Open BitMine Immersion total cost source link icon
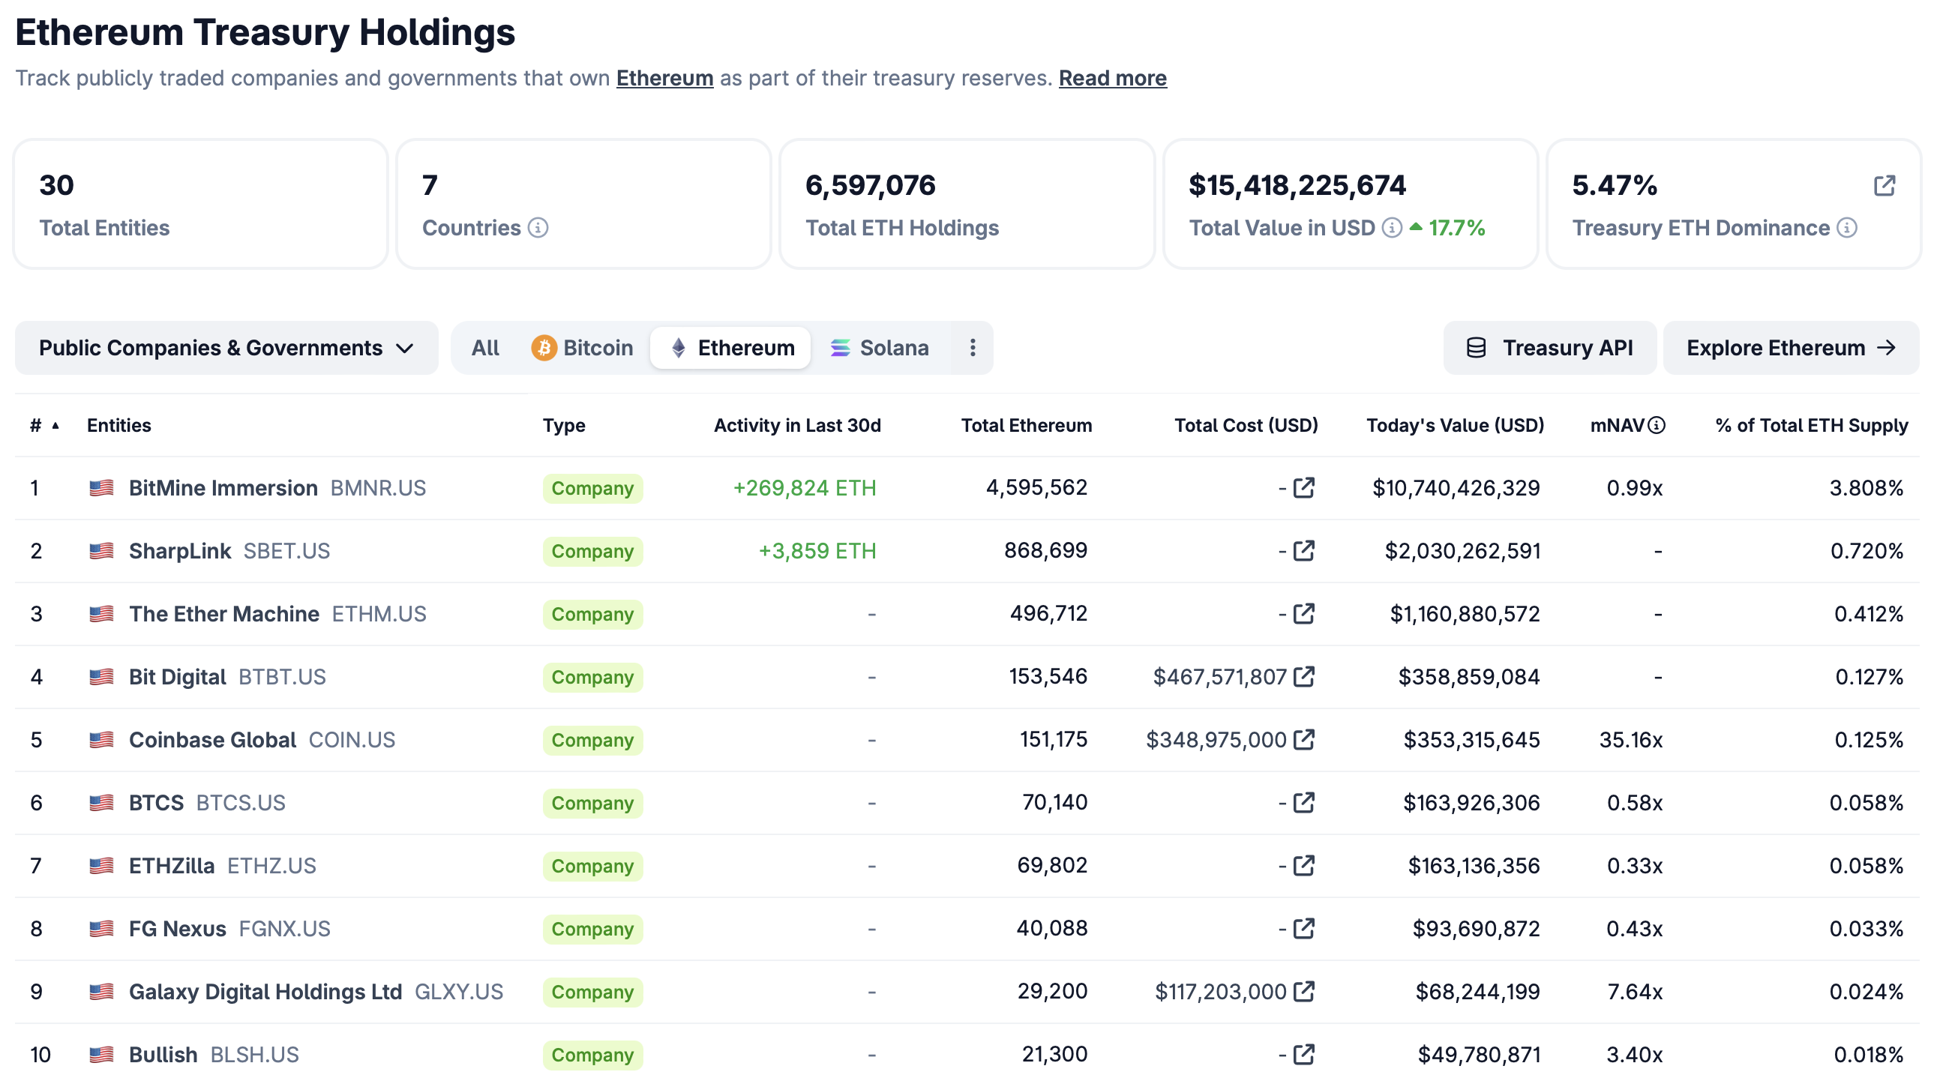Image resolution: width=1940 pixels, height=1075 pixels. pos(1303,488)
